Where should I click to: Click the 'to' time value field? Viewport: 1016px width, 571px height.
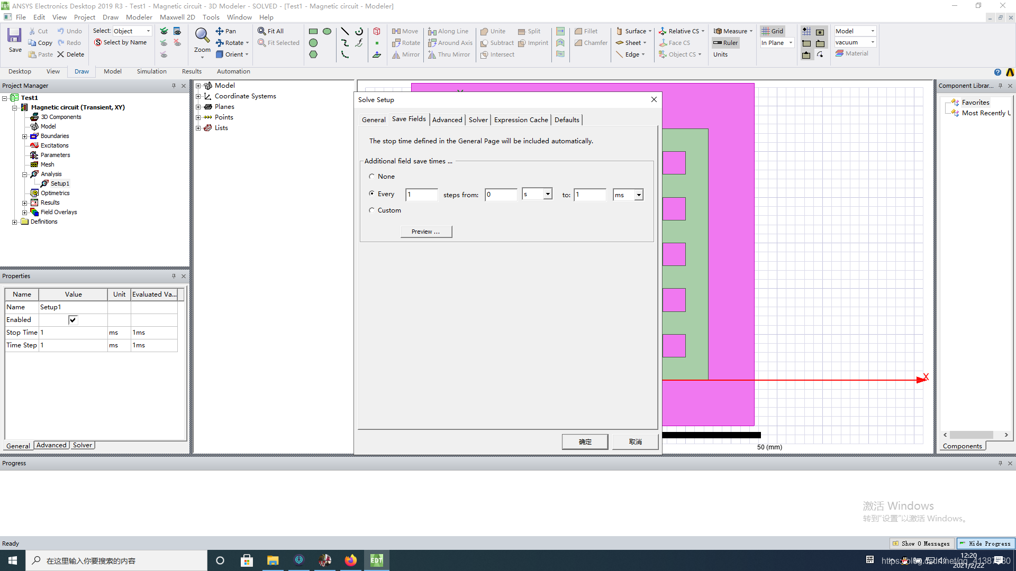click(590, 195)
